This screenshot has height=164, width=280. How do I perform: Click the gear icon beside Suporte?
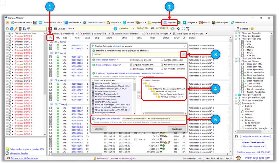coord(252,29)
